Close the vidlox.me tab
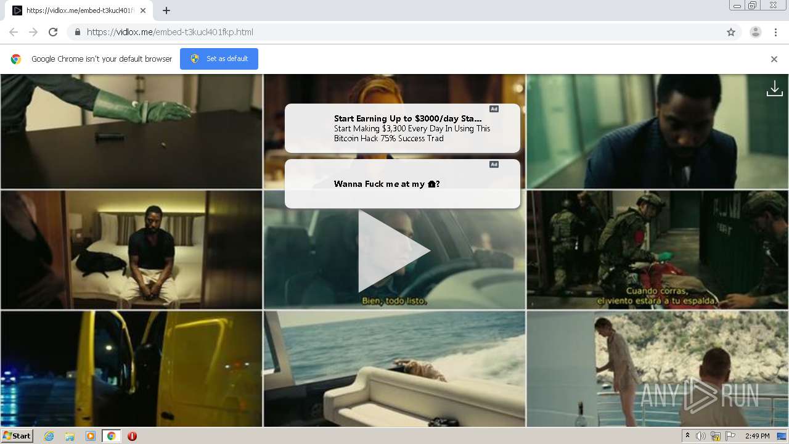This screenshot has height=444, width=789. click(143, 10)
